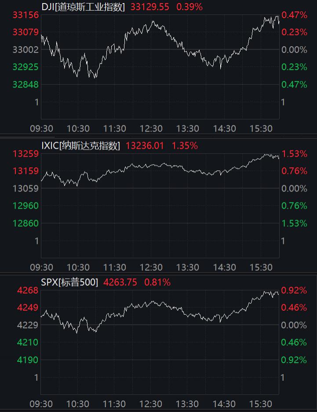The image size is (317, 412).
Task: Click the DJI 道琼斯工业指数 chart title
Action: [83, 7]
